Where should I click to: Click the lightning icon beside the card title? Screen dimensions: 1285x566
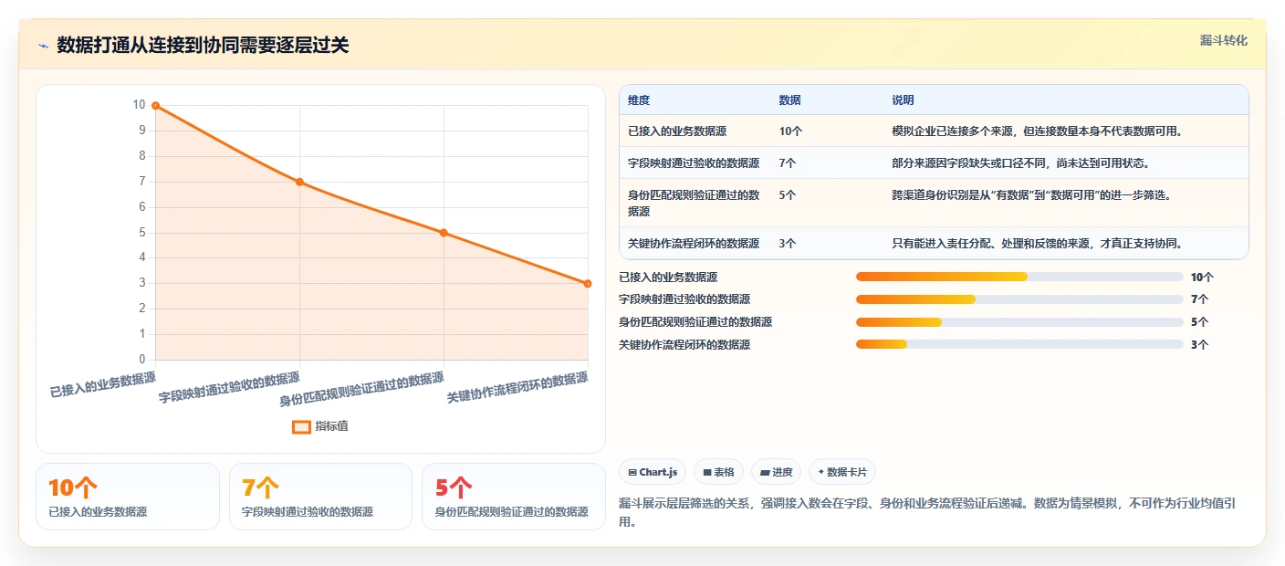(43, 46)
